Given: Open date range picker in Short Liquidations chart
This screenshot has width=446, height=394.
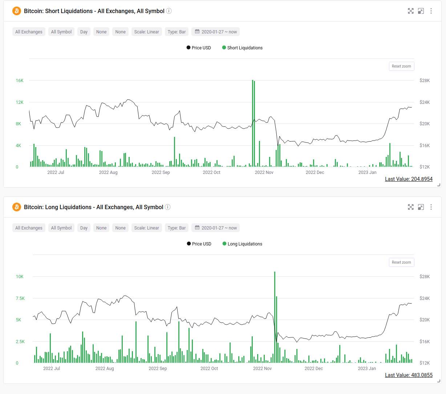Looking at the screenshot, I should (216, 32).
